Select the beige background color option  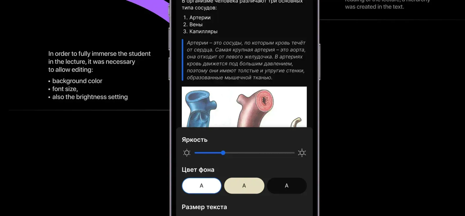(x=244, y=186)
